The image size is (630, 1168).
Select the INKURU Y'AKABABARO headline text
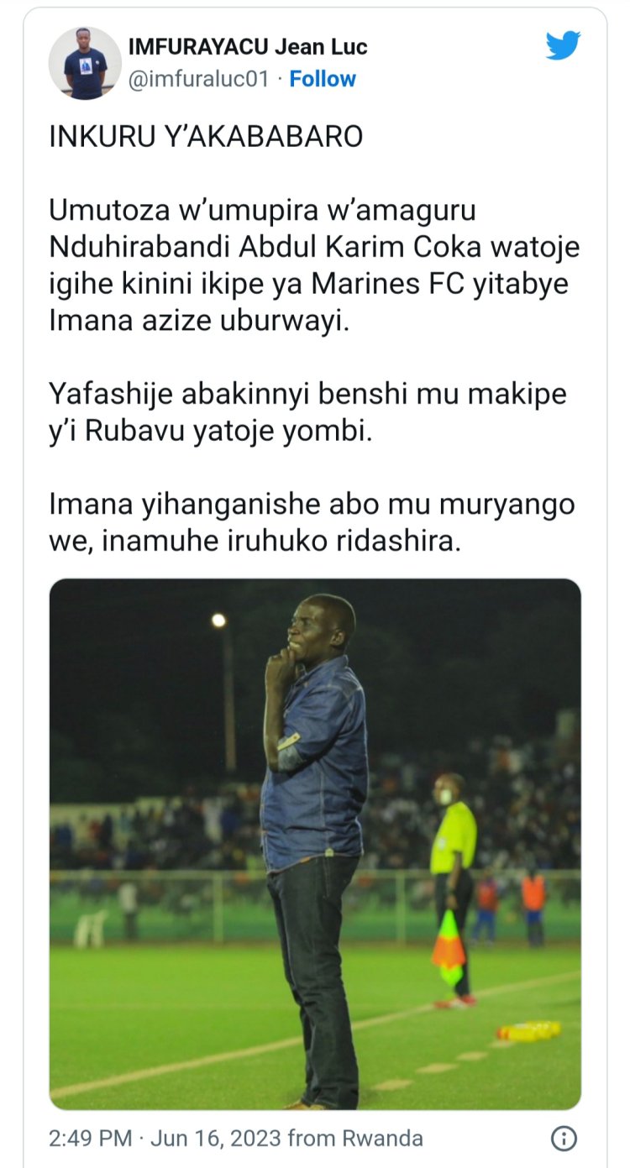[x=206, y=138]
